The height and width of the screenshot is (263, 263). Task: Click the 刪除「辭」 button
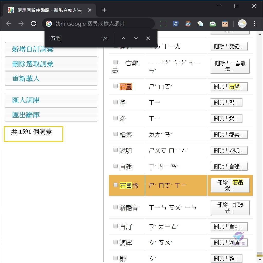coord(227,258)
